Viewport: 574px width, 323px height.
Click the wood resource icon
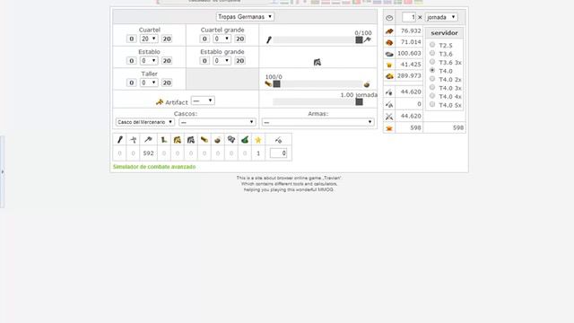point(389,31)
